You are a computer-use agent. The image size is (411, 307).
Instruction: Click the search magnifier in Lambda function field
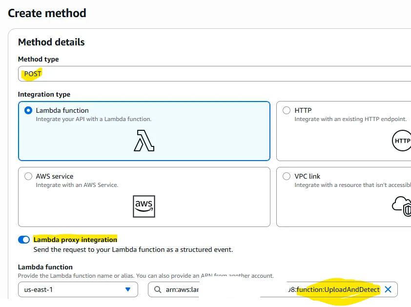(157, 289)
